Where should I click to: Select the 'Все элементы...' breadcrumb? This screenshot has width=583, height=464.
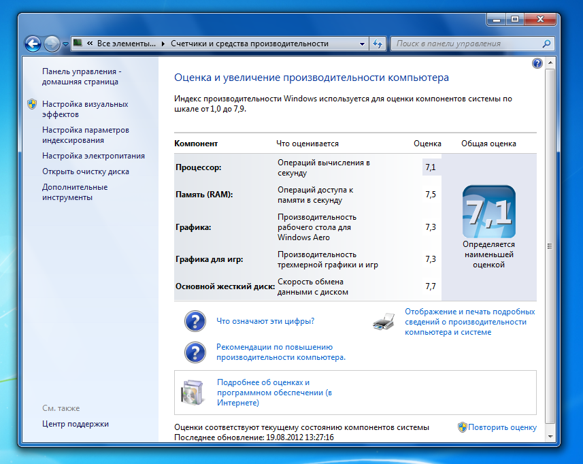[x=127, y=44]
